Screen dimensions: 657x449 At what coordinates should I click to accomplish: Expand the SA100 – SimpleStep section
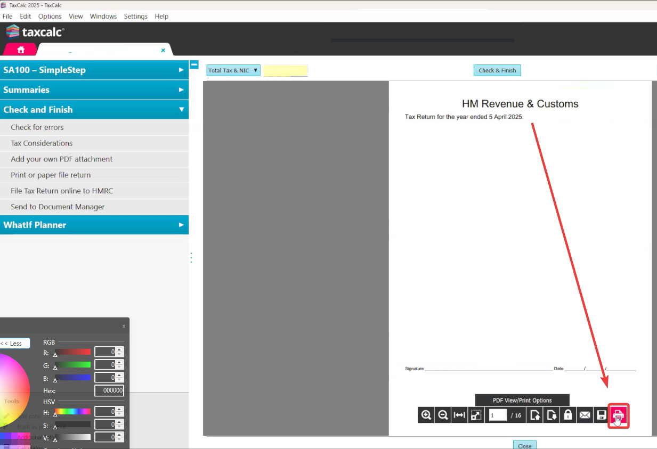(x=94, y=70)
